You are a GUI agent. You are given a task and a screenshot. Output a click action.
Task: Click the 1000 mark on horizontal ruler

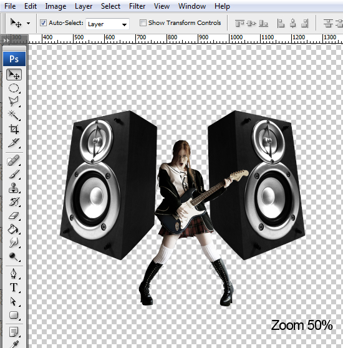(x=236, y=37)
